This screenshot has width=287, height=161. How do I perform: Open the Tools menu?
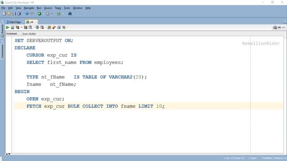tap(67, 8)
